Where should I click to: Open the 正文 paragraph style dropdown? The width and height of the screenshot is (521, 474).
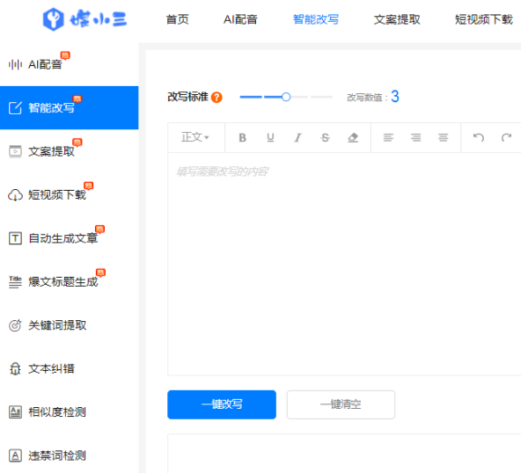[195, 137]
